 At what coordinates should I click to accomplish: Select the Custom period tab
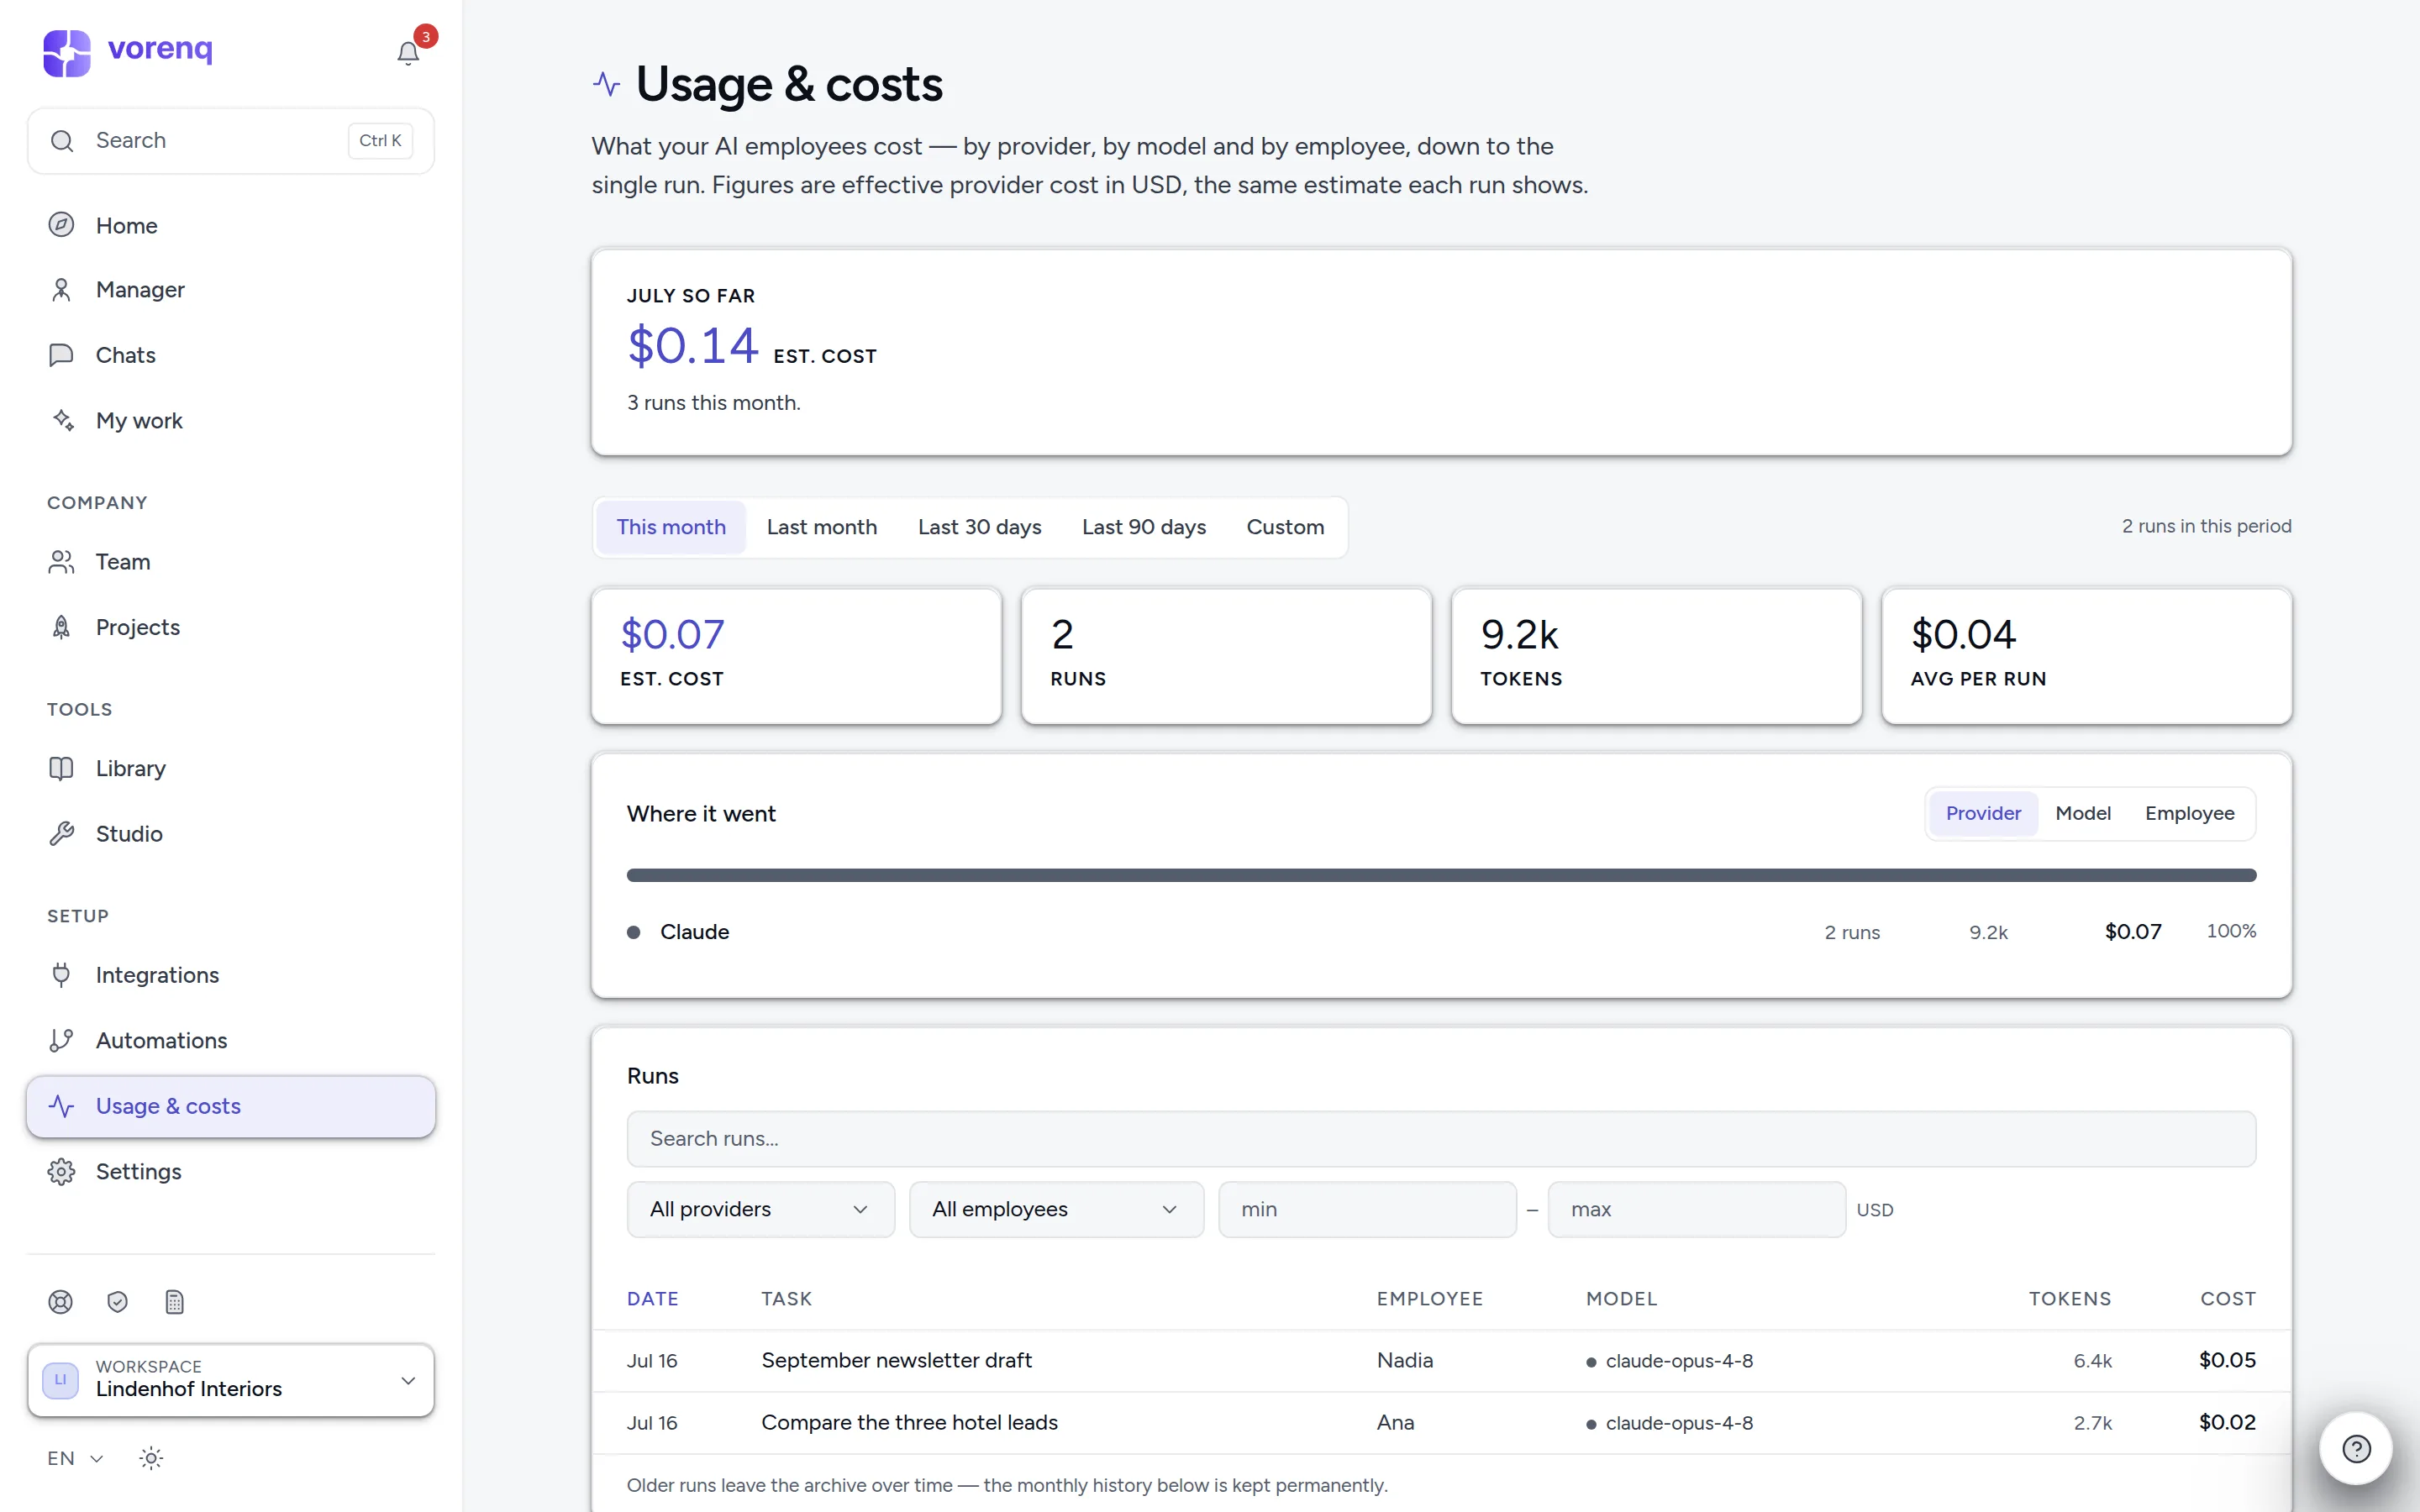coord(1285,527)
